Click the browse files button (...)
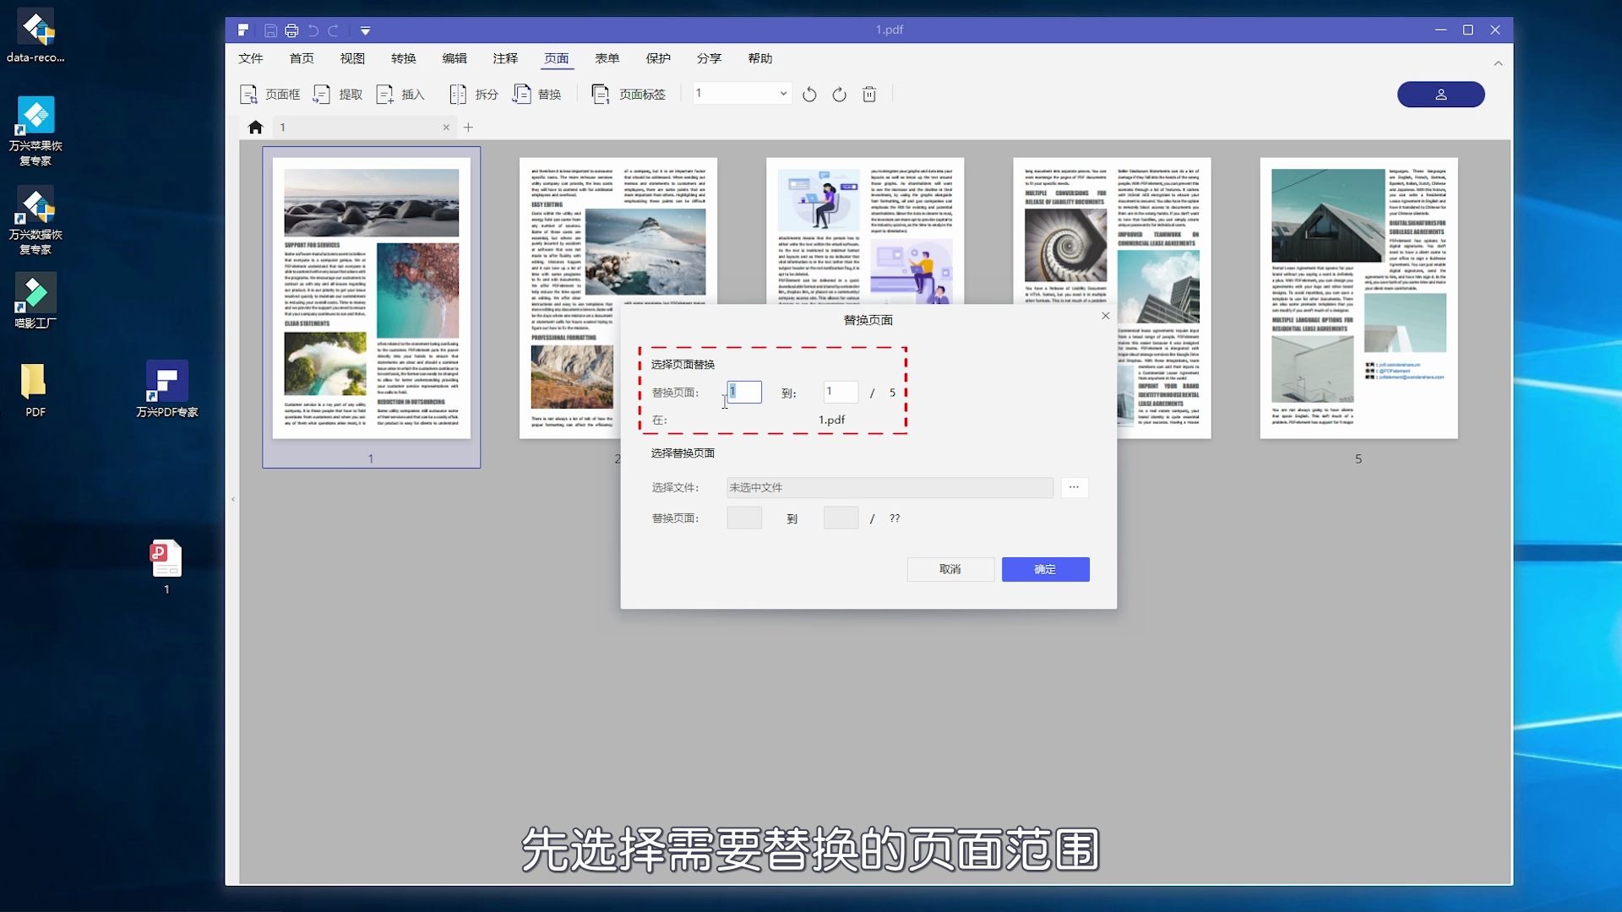The image size is (1622, 912). pyautogui.click(x=1074, y=486)
